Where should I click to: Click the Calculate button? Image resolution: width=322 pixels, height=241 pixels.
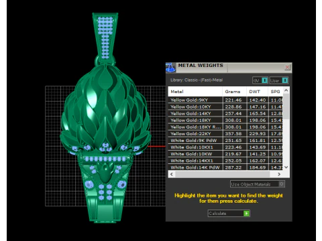click(229, 214)
